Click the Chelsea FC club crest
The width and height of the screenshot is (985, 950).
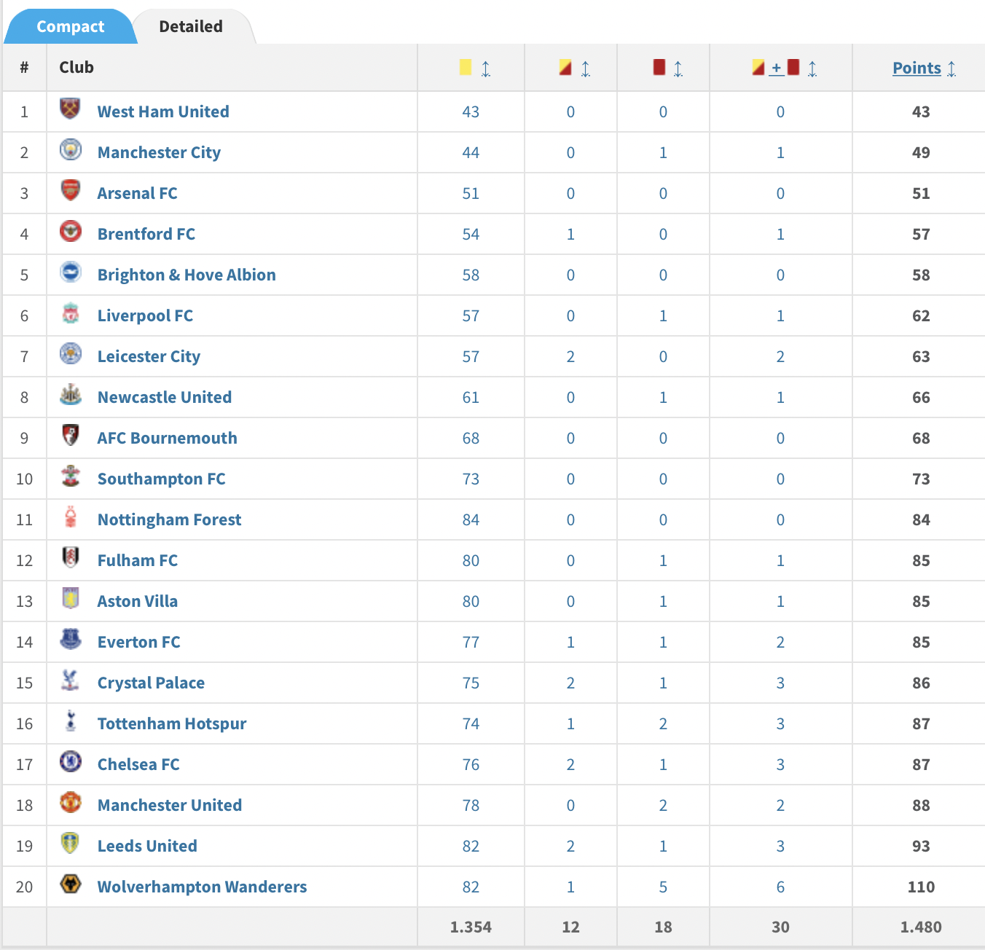point(71,762)
